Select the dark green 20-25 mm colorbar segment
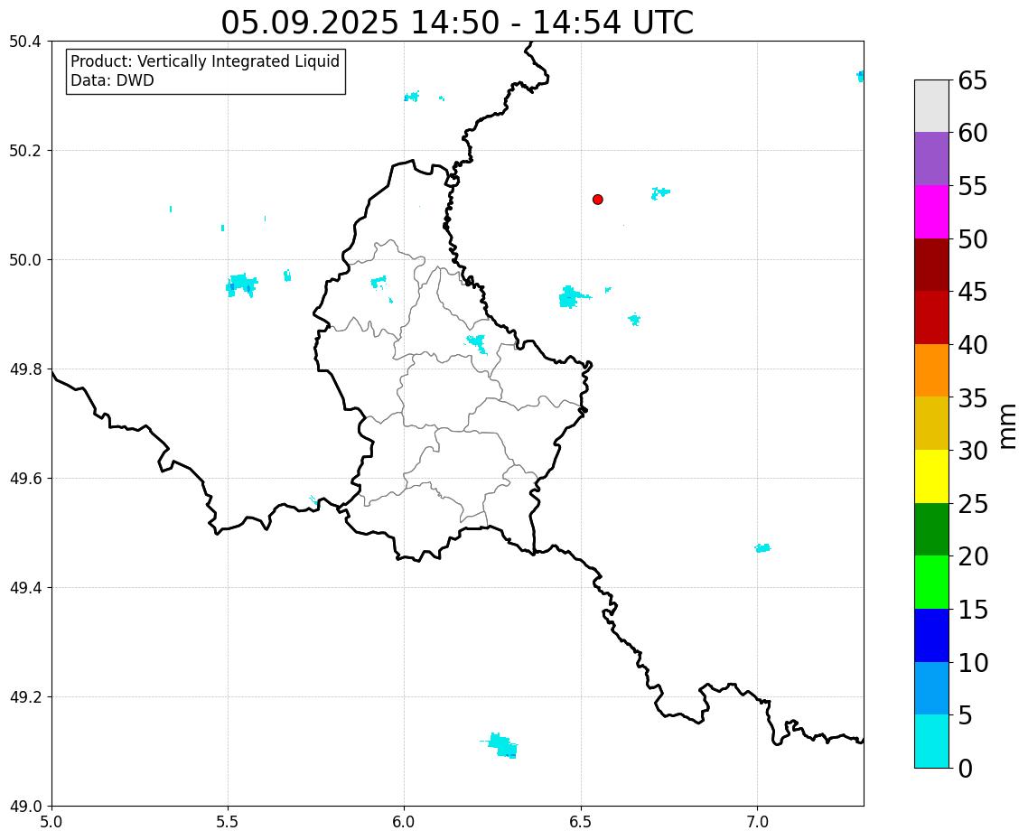This screenshot has width=1028, height=840. point(931,529)
